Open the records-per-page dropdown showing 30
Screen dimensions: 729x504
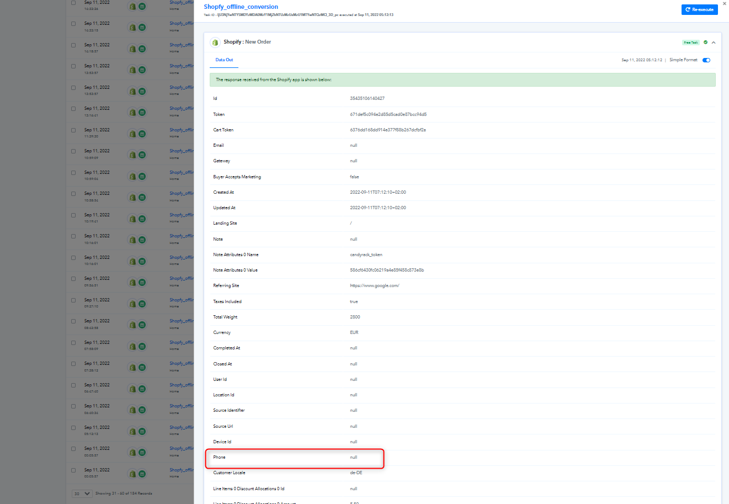click(x=82, y=494)
